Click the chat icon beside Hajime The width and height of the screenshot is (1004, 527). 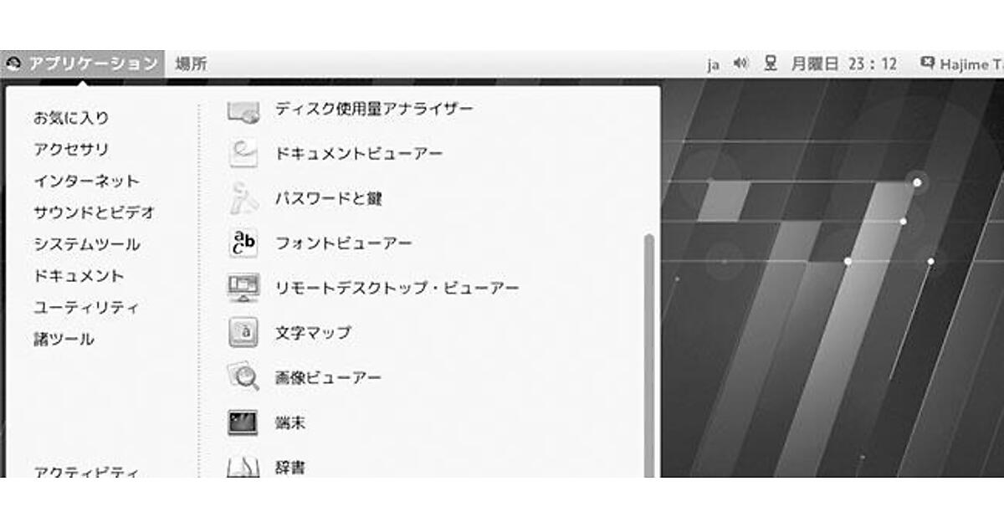(927, 63)
